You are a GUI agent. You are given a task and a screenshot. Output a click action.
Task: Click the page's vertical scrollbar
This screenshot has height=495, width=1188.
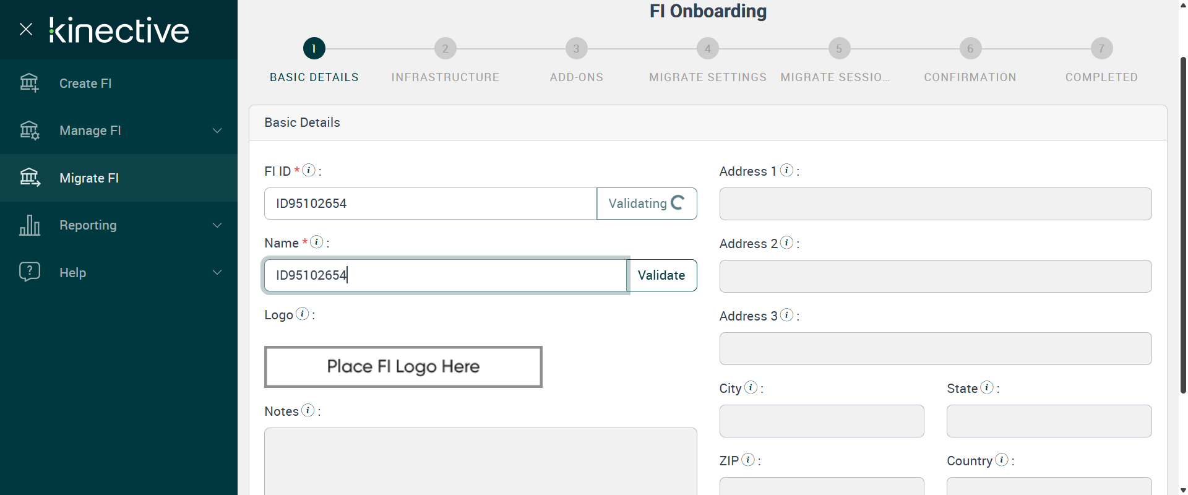pyautogui.click(x=1182, y=223)
